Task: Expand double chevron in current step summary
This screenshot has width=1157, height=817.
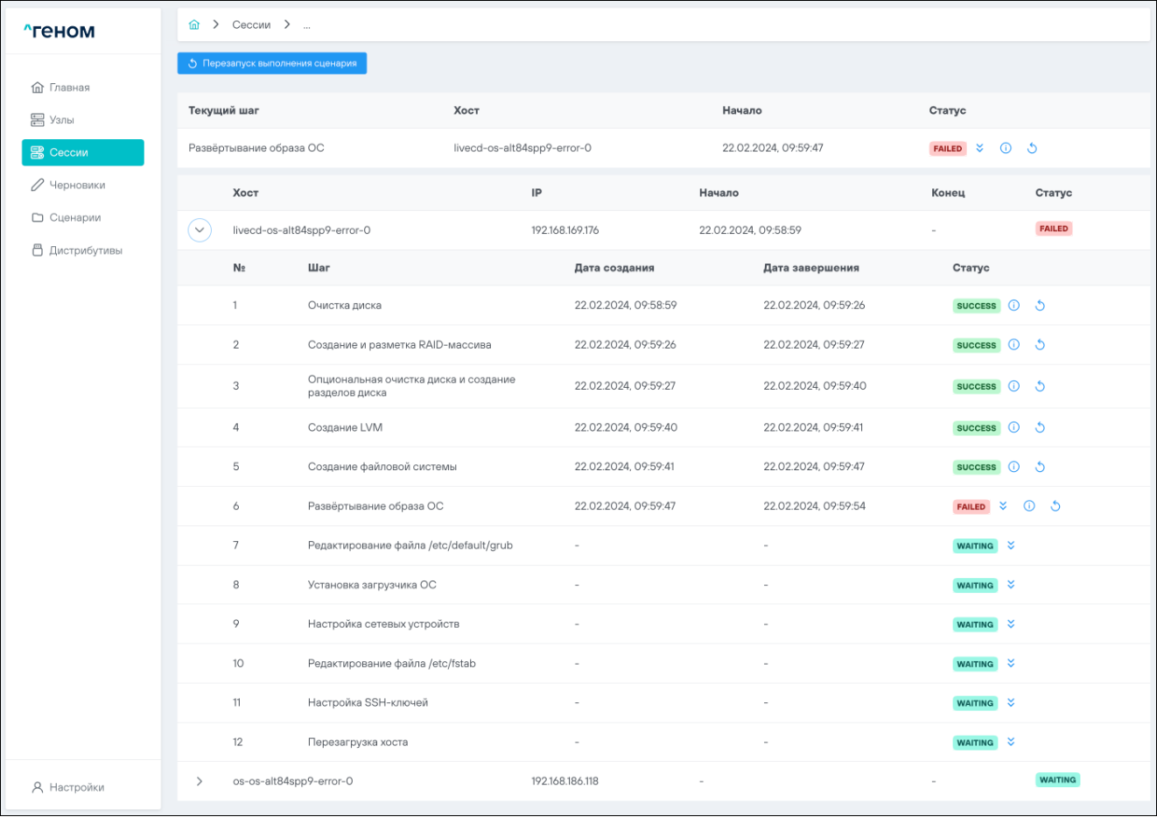Action: 979,148
